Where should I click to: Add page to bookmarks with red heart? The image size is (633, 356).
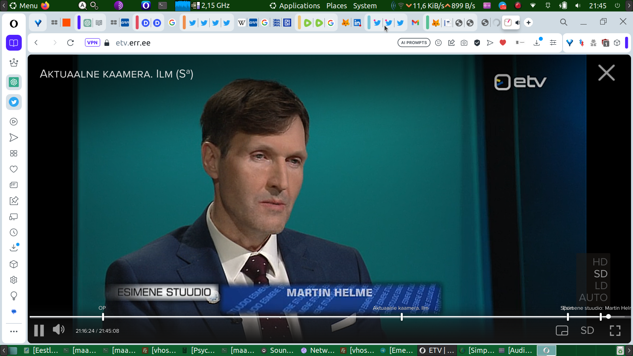click(x=503, y=43)
